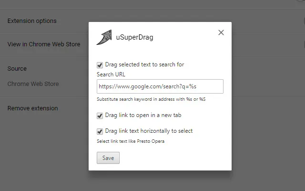Click the "Drag selected text to search for" label
This screenshot has width=305, height=191.
pos(144,64)
